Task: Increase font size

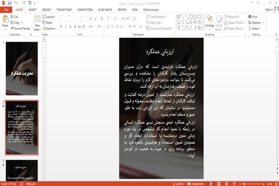Action: pyautogui.click(x=91, y=19)
